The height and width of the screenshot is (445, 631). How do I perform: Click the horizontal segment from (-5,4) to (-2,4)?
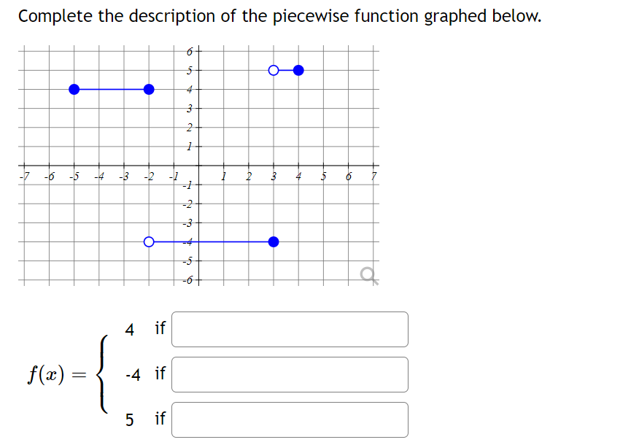tap(111, 90)
